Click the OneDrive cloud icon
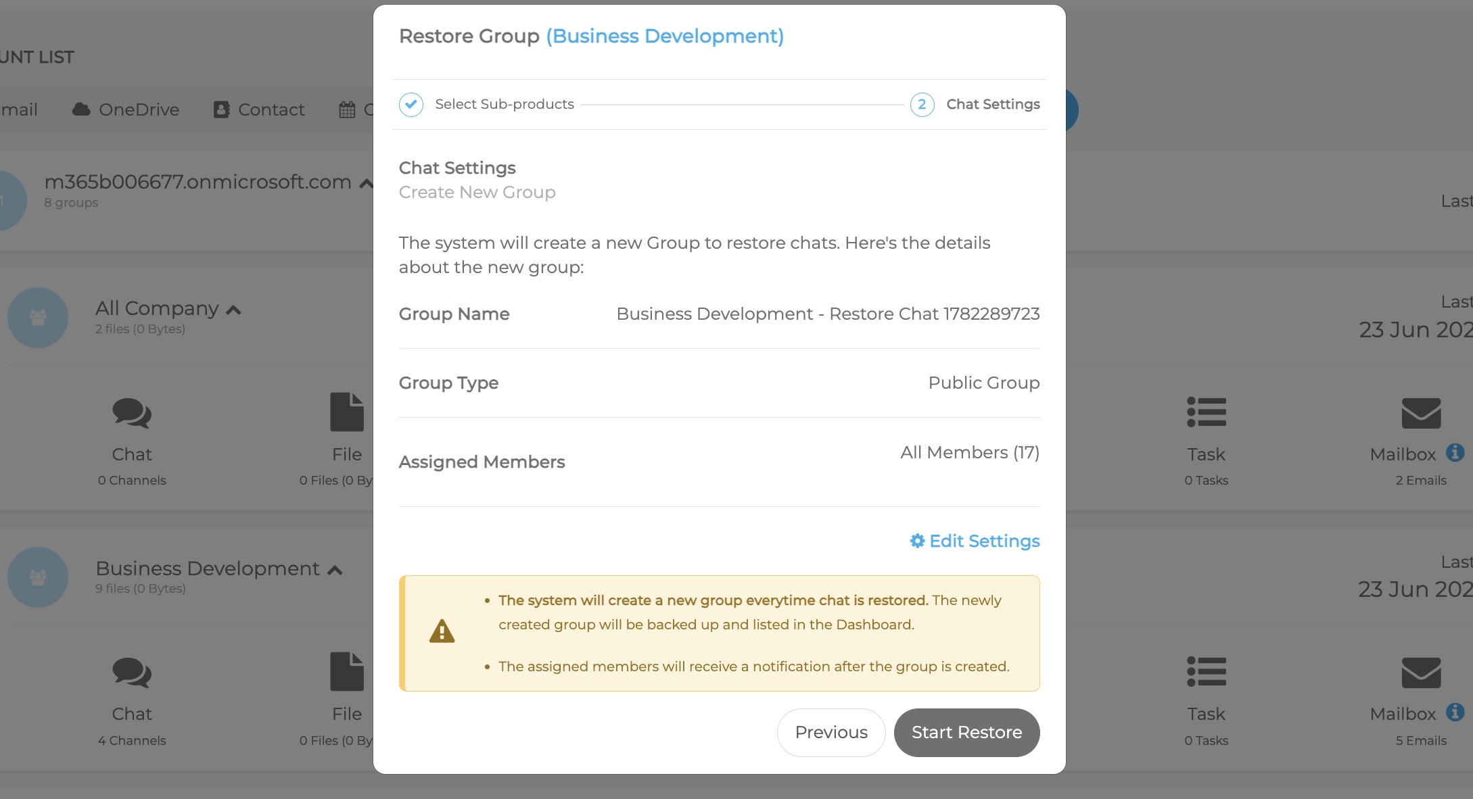Screen dimensions: 1473x799 pyautogui.click(x=81, y=110)
